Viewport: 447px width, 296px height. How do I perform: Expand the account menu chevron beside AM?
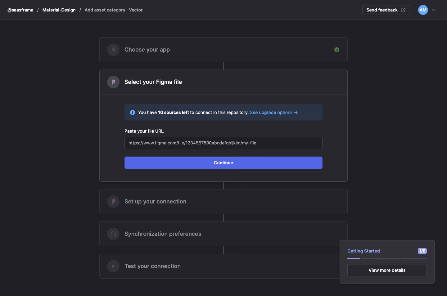(x=434, y=10)
